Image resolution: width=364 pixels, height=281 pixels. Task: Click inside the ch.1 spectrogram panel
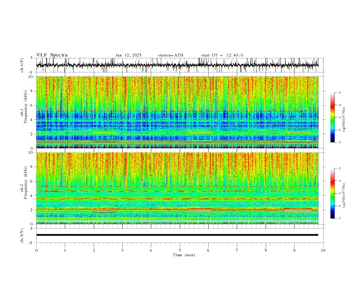point(177,112)
